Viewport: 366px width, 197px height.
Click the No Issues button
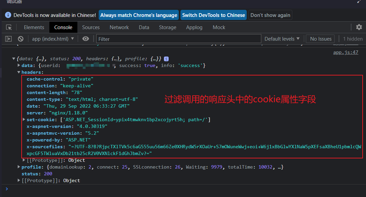pos(321,39)
